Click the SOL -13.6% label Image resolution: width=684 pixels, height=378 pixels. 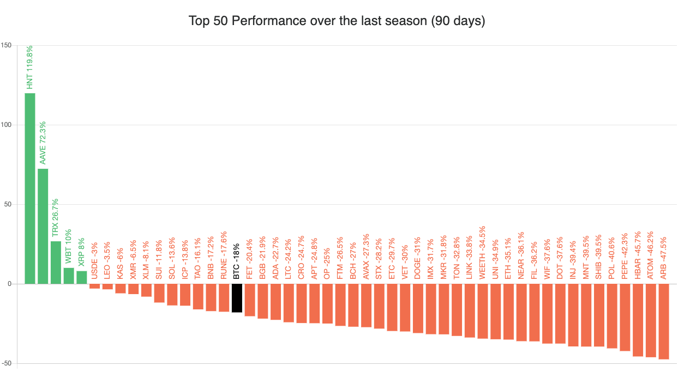point(172,258)
